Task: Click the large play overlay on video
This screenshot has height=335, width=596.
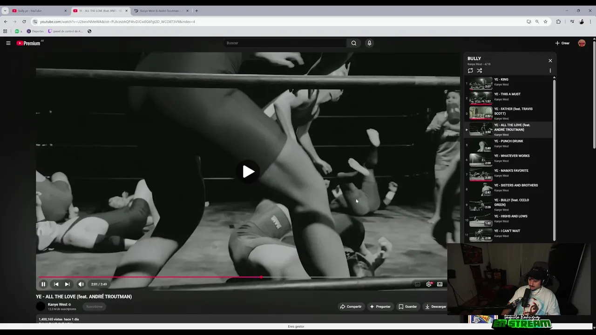Action: (248, 172)
